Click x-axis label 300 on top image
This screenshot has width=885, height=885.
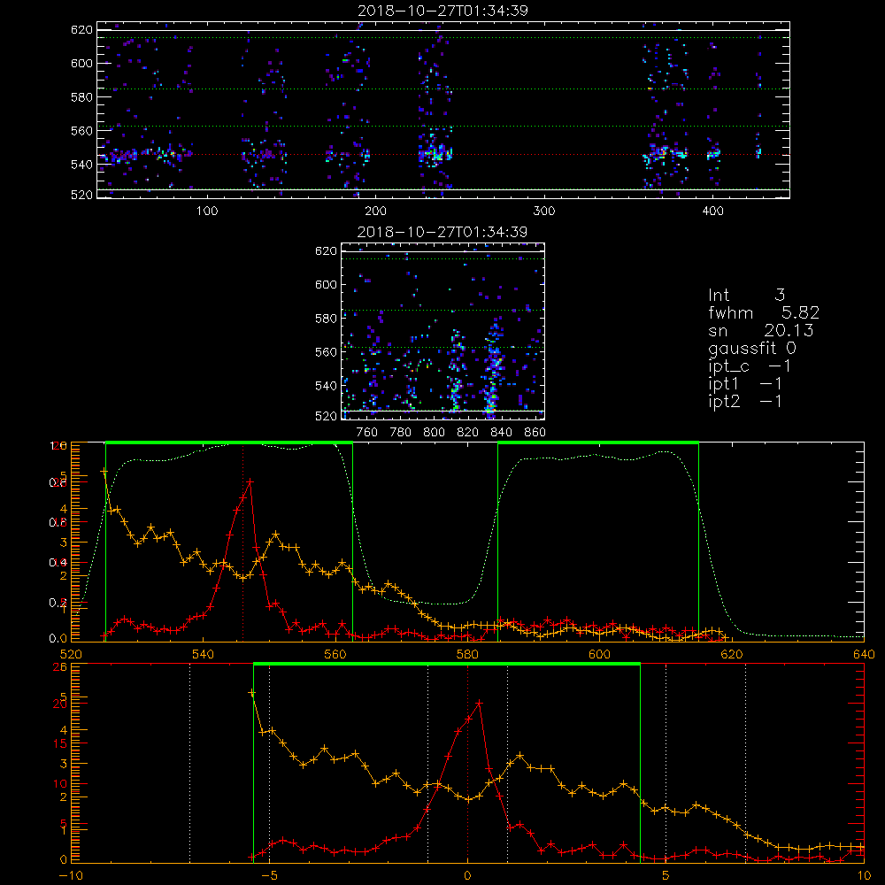point(544,212)
